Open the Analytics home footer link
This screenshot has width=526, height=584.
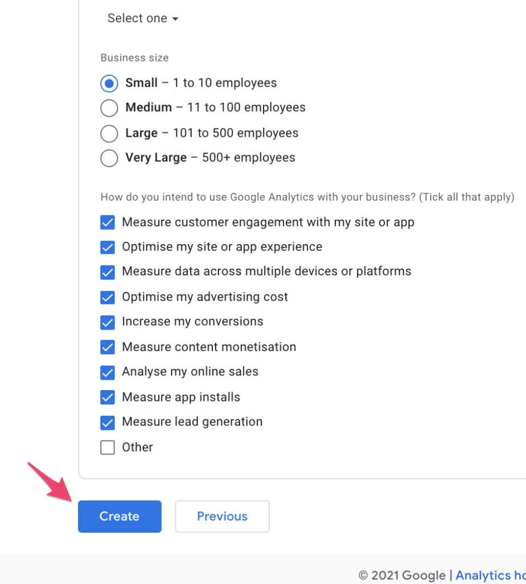click(491, 575)
